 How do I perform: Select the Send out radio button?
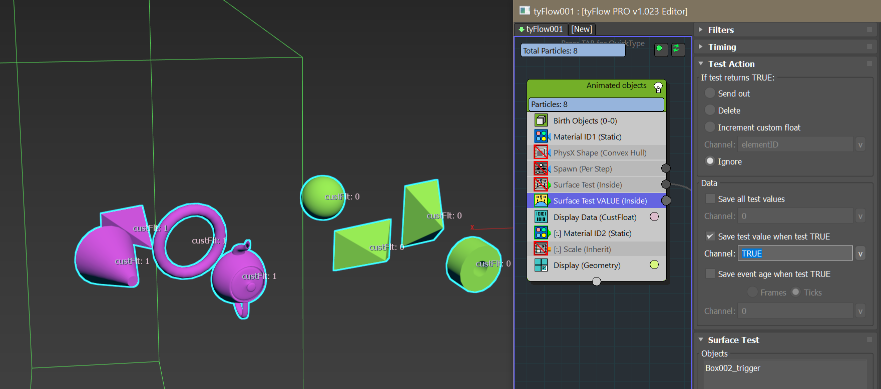[710, 93]
